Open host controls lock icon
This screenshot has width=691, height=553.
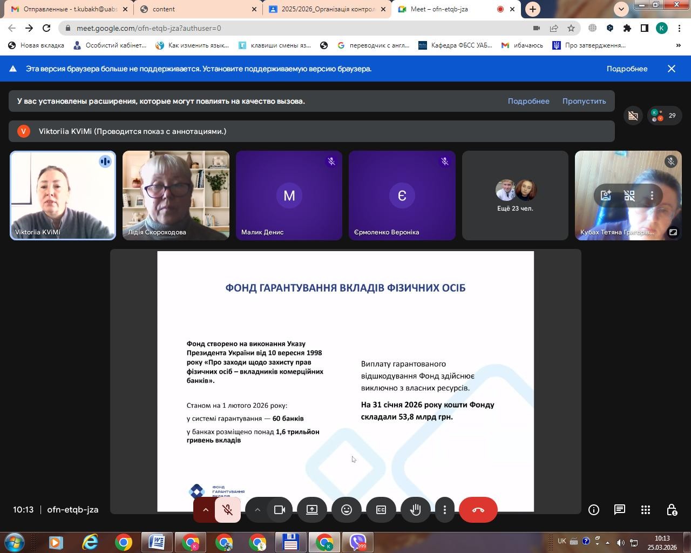(672, 510)
